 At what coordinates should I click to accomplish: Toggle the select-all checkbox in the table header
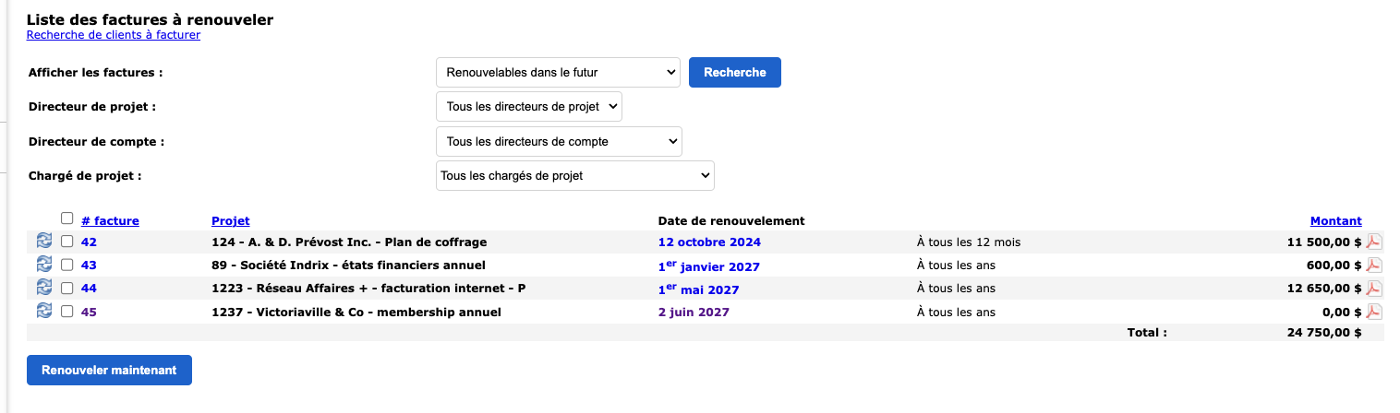(x=66, y=218)
